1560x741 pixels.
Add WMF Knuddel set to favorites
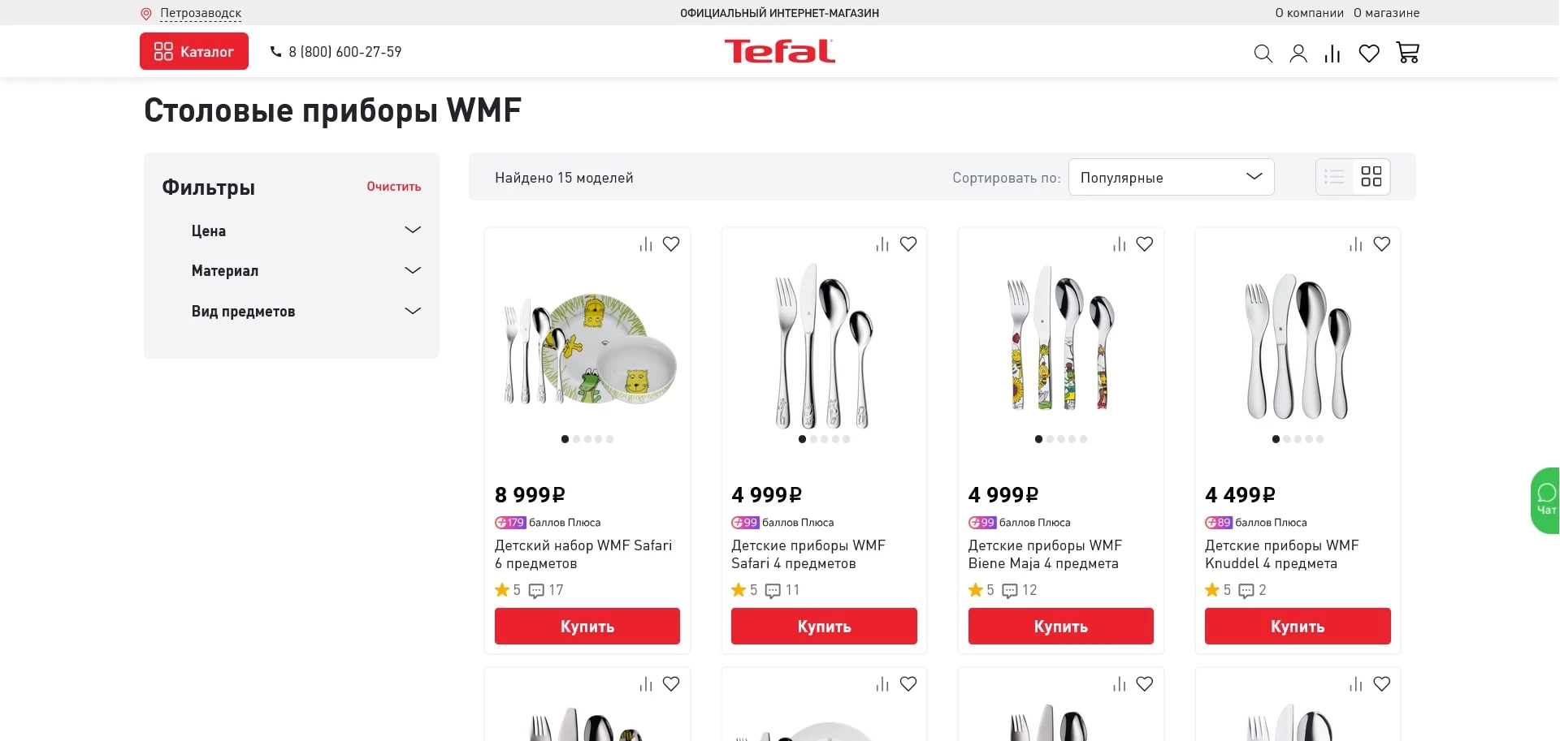1382,243
